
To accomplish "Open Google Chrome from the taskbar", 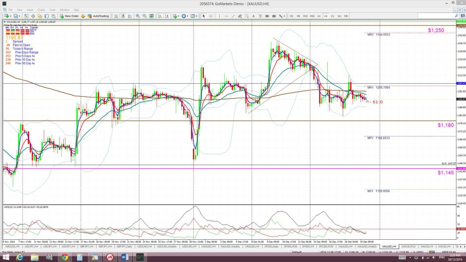I will (x=65, y=257).
